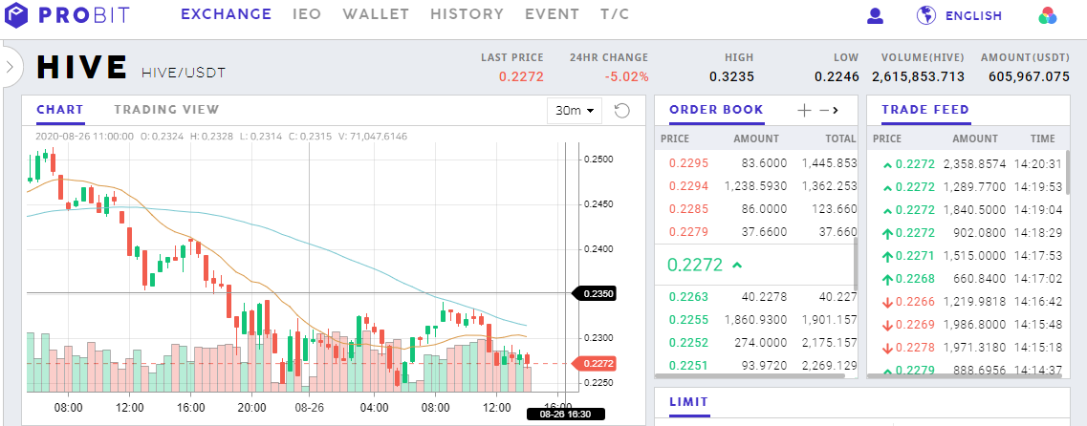Open the EVENT menu item
This screenshot has width=1087, height=426.
[x=552, y=14]
